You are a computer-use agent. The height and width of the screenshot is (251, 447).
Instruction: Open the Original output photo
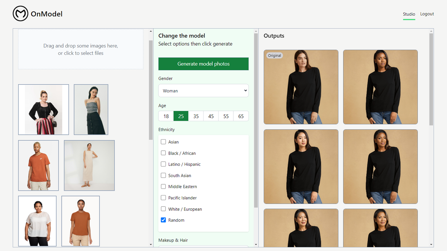[x=301, y=87]
